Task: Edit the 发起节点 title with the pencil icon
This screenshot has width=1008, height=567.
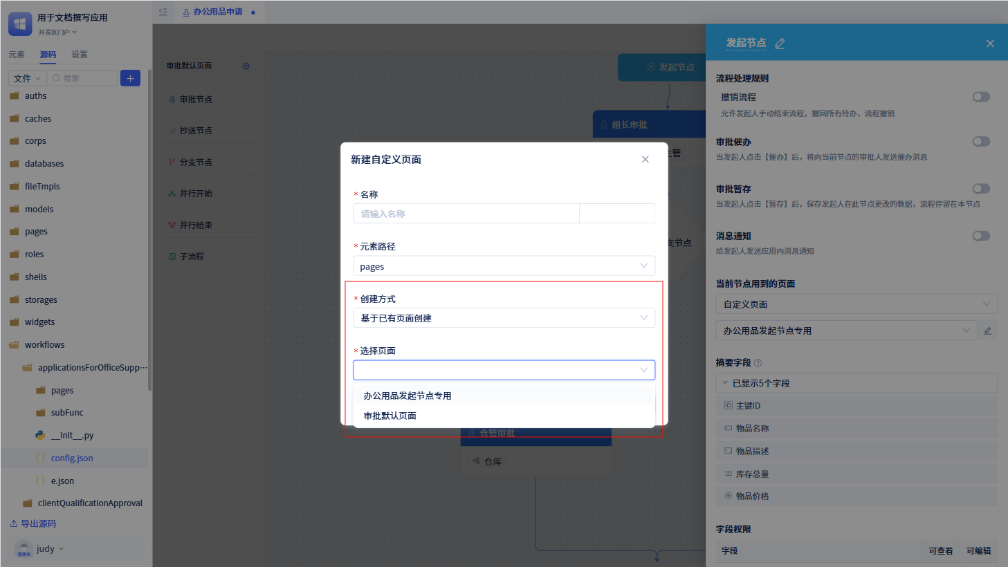Action: coord(780,44)
